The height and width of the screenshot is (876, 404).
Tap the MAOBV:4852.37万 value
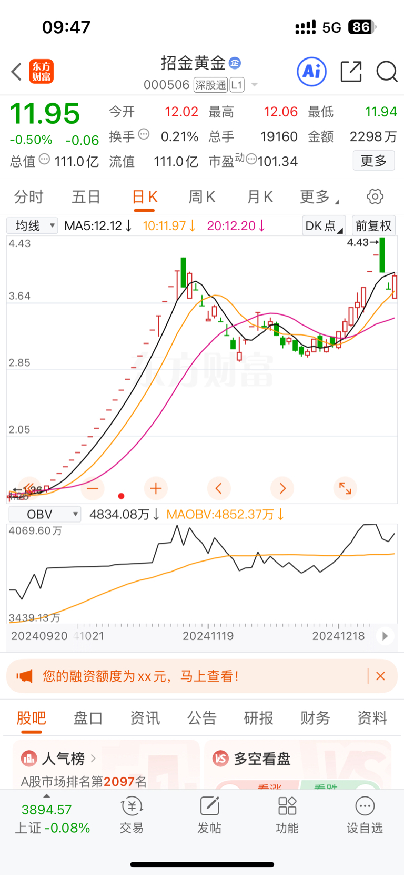(x=225, y=514)
